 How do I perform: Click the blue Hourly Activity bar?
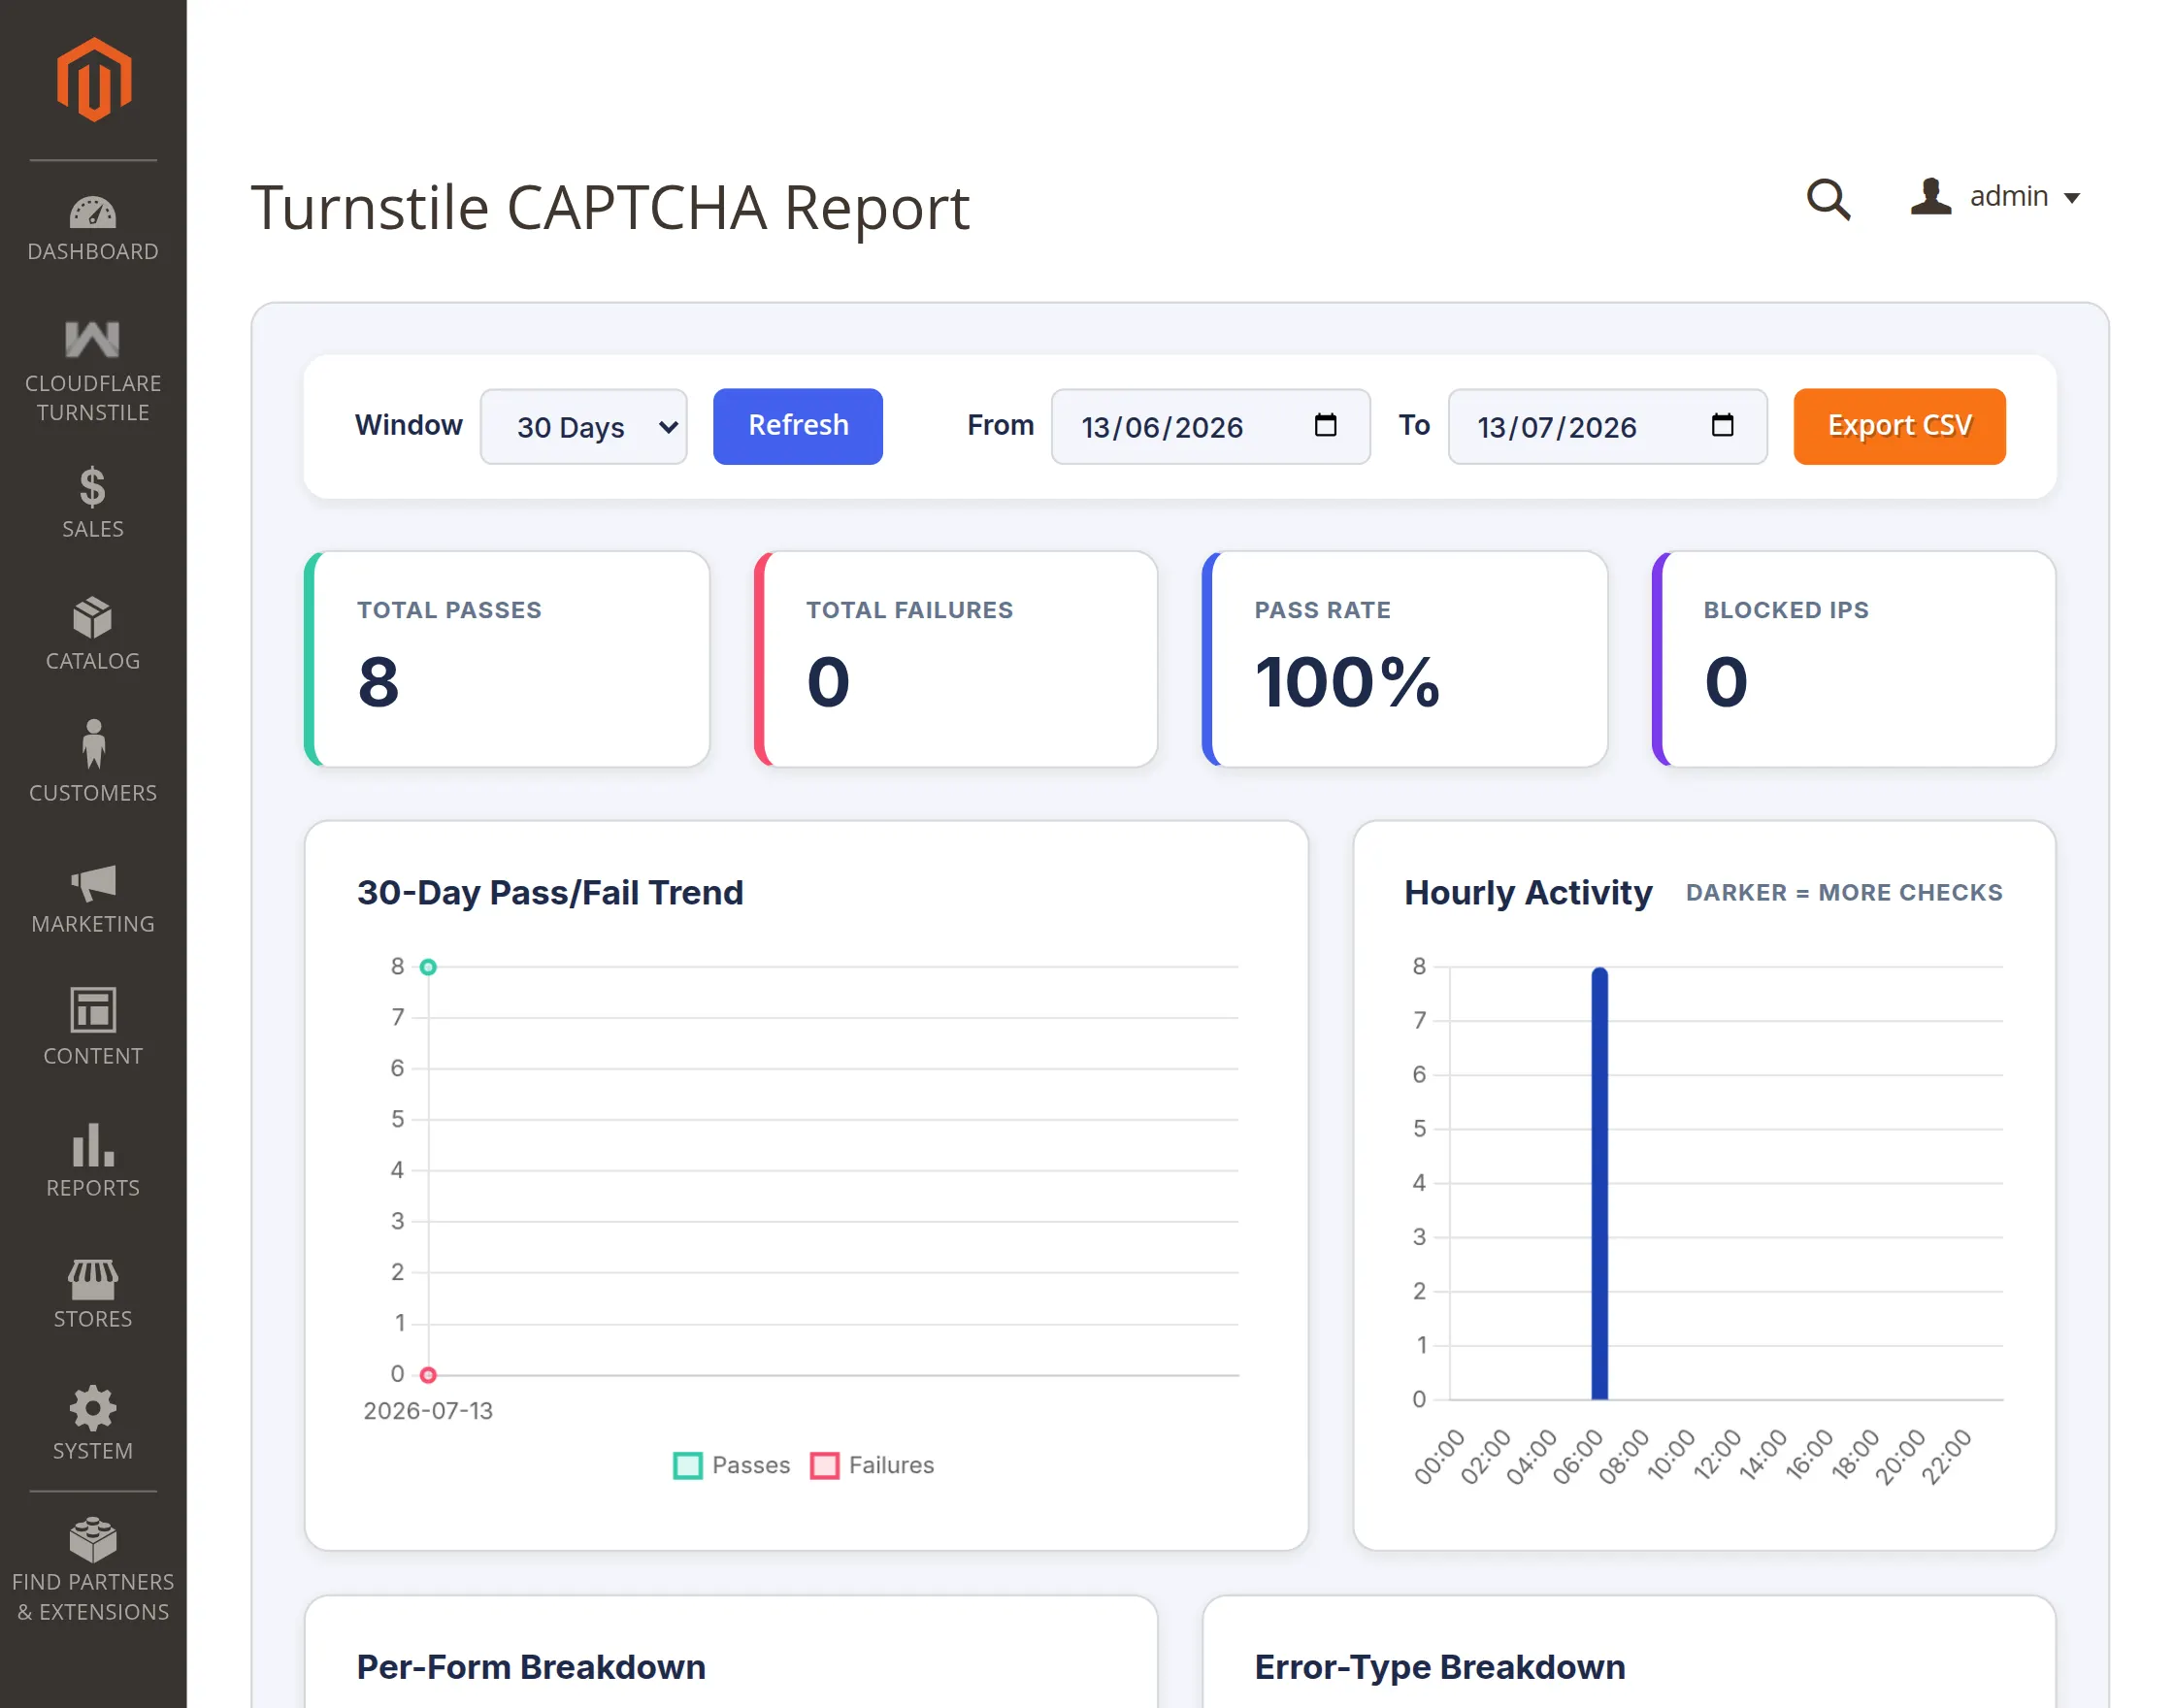coord(1599,1183)
